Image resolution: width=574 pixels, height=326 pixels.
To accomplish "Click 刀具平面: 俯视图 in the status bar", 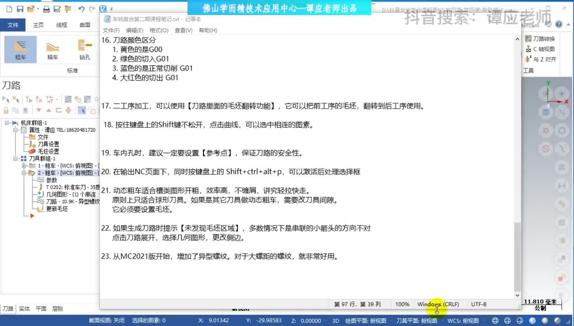I will pyautogui.click(x=417, y=321).
